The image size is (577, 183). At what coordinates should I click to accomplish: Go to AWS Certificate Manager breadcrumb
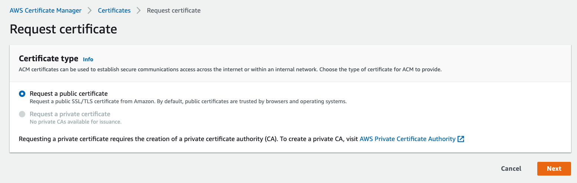point(45,10)
